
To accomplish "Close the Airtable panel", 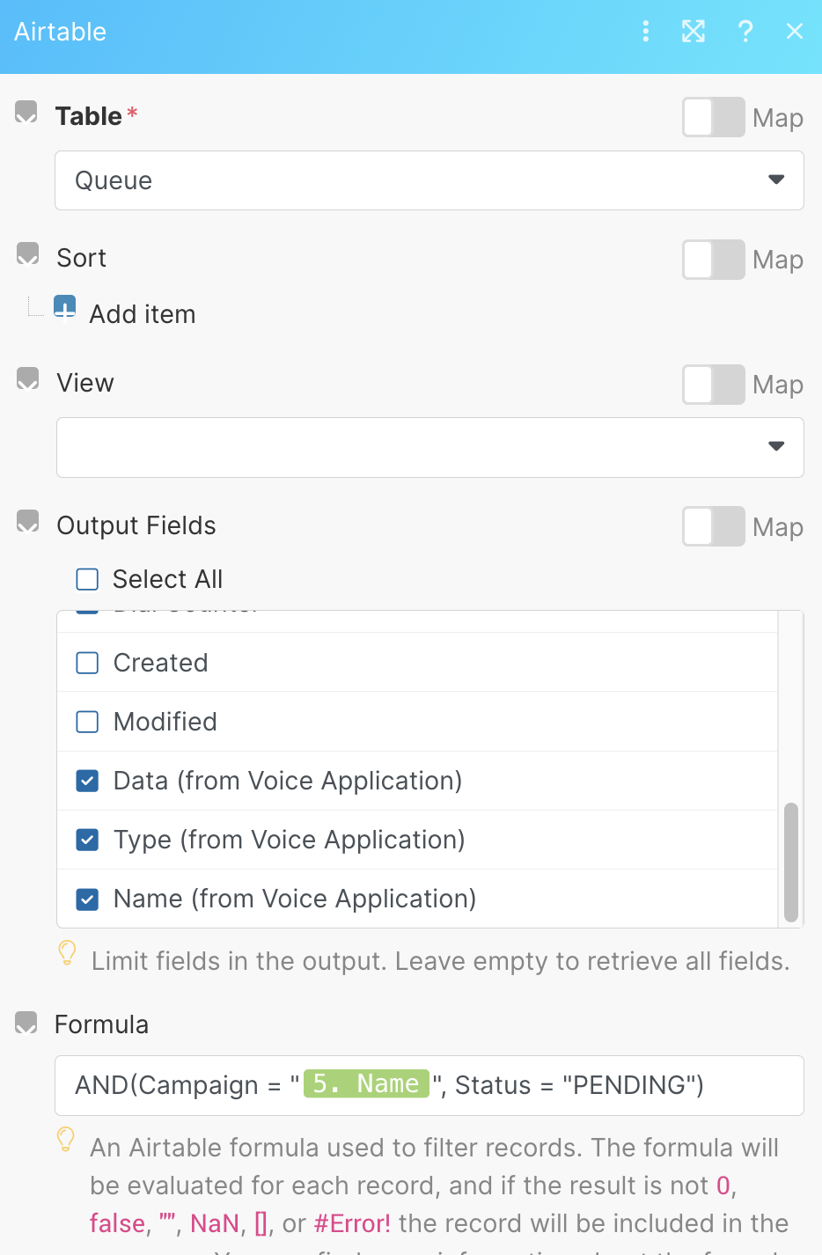I will (795, 32).
